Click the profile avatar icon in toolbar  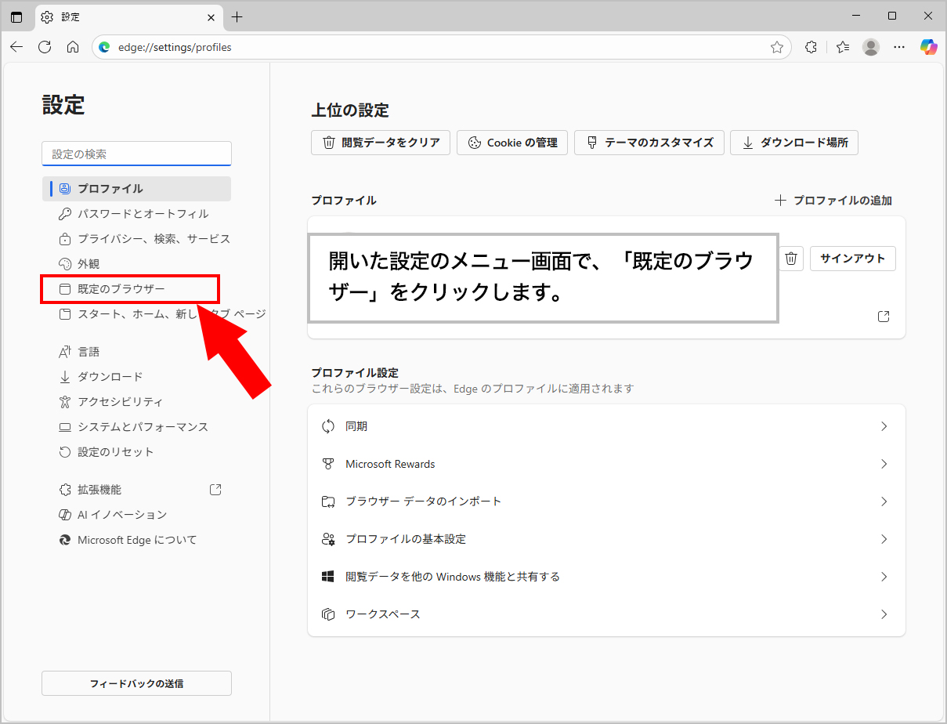(870, 47)
